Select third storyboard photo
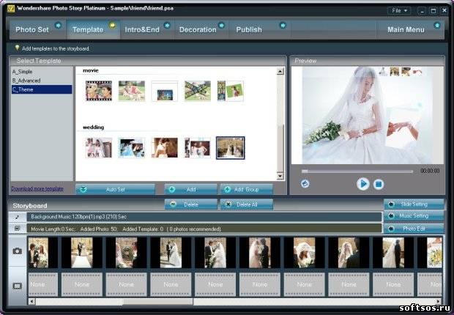 point(127,253)
